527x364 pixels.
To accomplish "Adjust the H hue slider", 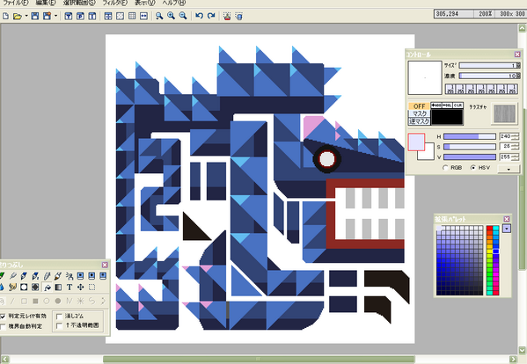I will click(x=470, y=136).
